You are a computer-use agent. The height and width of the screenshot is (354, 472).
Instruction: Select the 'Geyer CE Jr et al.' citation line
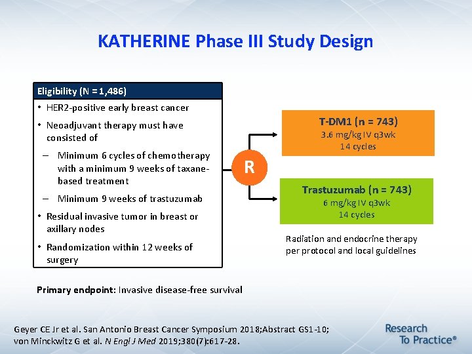(171, 329)
